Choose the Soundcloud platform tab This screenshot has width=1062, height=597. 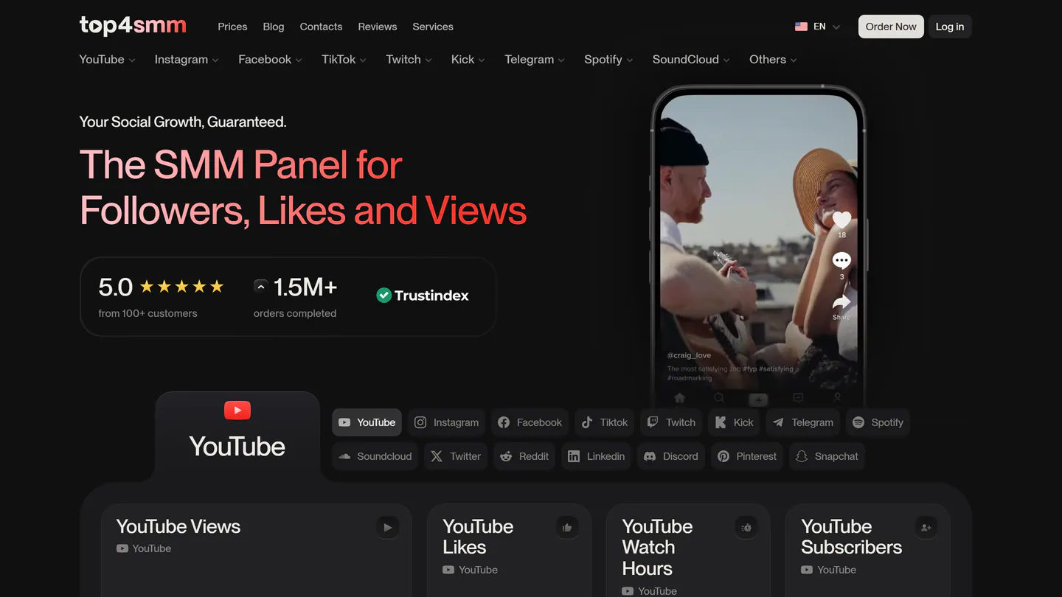[375, 456]
